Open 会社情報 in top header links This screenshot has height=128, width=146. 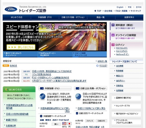[x=108, y=11]
